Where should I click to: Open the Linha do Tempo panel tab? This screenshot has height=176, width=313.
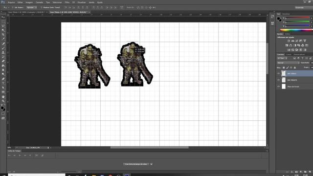[14, 151]
